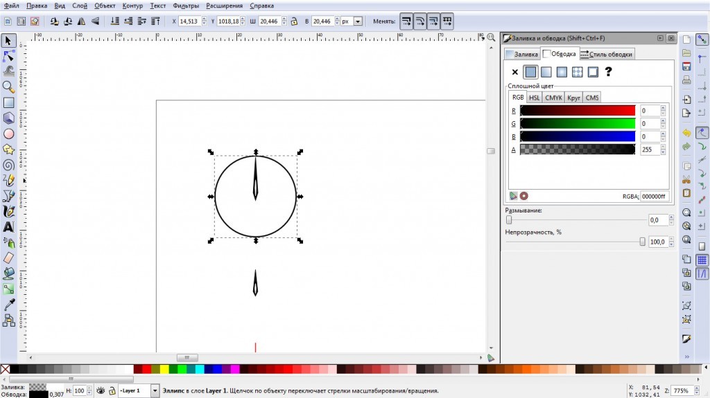Screen dimensions: 710x398
Task: Select the Ellipse circle tool
Action: (8, 134)
